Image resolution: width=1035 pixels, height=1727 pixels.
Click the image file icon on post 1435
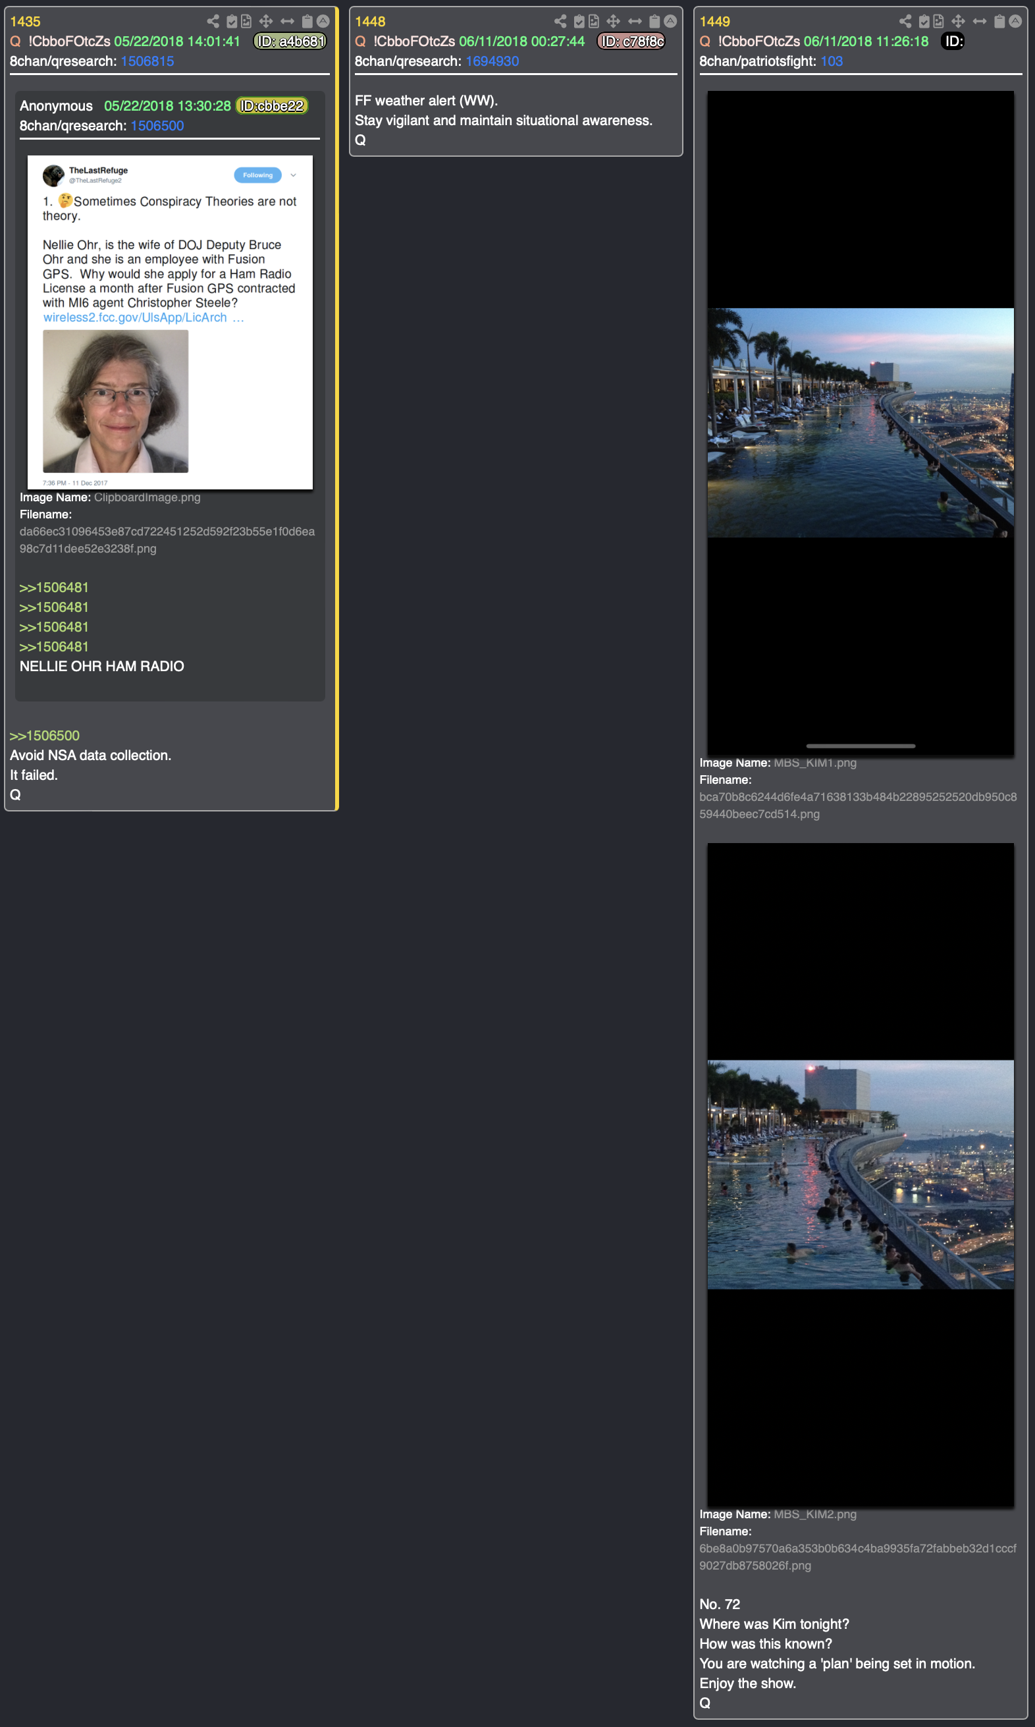pos(246,22)
